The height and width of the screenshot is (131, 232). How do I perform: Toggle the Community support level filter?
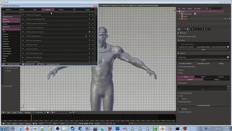click(11, 21)
